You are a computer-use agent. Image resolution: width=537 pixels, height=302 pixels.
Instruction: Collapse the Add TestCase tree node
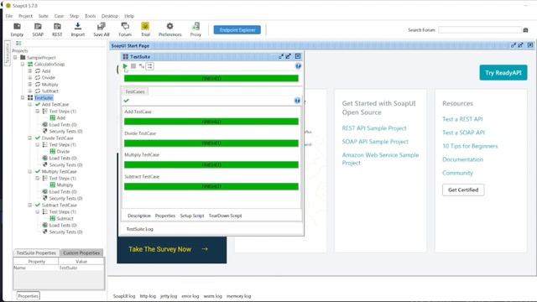(x=30, y=104)
